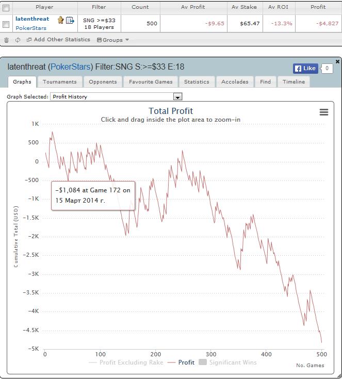Check the select-all header checkbox

[6, 8]
